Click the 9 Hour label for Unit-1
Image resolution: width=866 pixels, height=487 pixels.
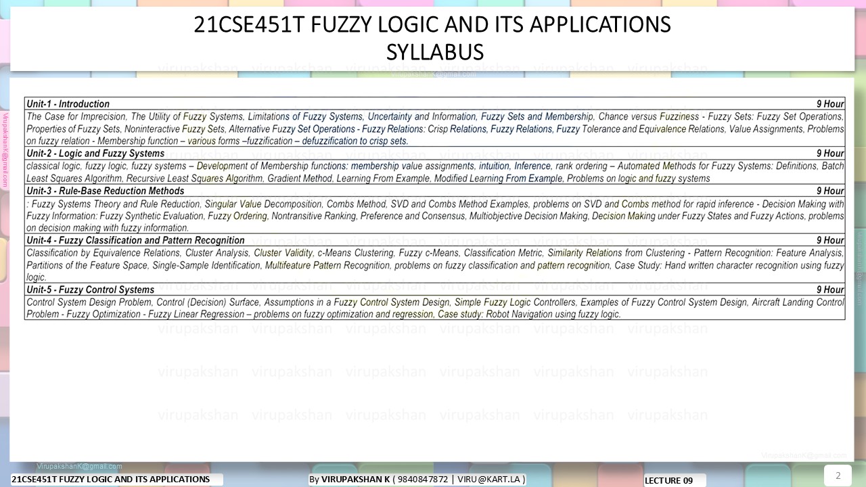pos(830,104)
